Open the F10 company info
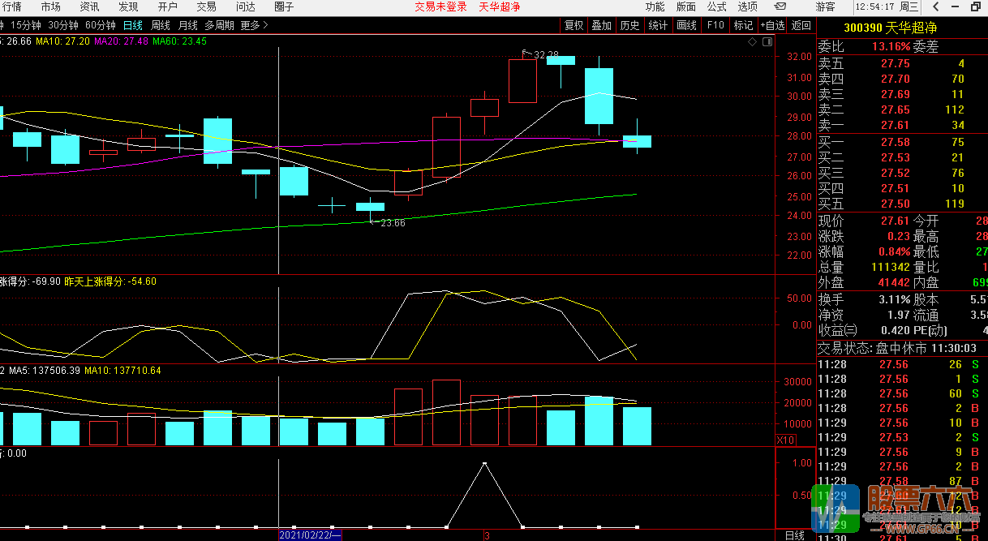This screenshot has height=541, width=988. pos(715,25)
